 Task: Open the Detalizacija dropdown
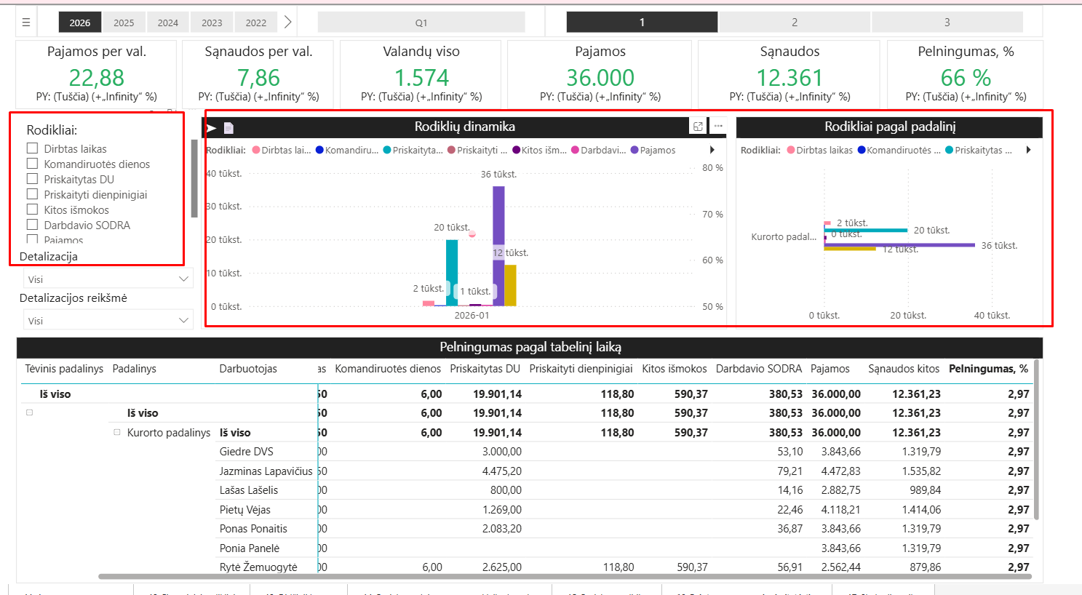pyautogui.click(x=108, y=279)
